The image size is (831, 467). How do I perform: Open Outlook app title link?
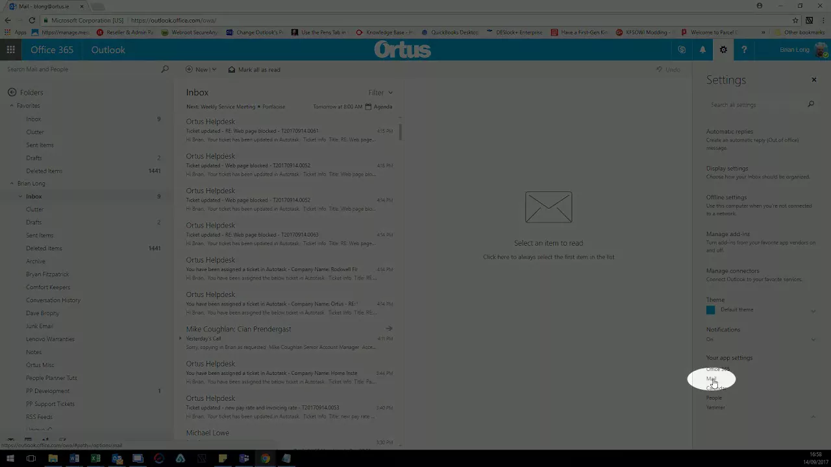point(108,50)
